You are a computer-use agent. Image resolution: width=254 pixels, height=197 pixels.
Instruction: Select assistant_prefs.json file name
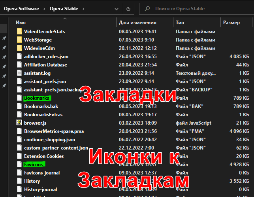click(x=45, y=81)
